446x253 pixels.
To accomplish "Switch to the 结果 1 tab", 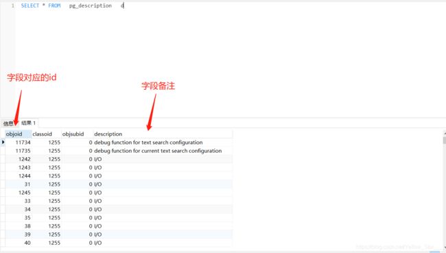I will coord(28,123).
